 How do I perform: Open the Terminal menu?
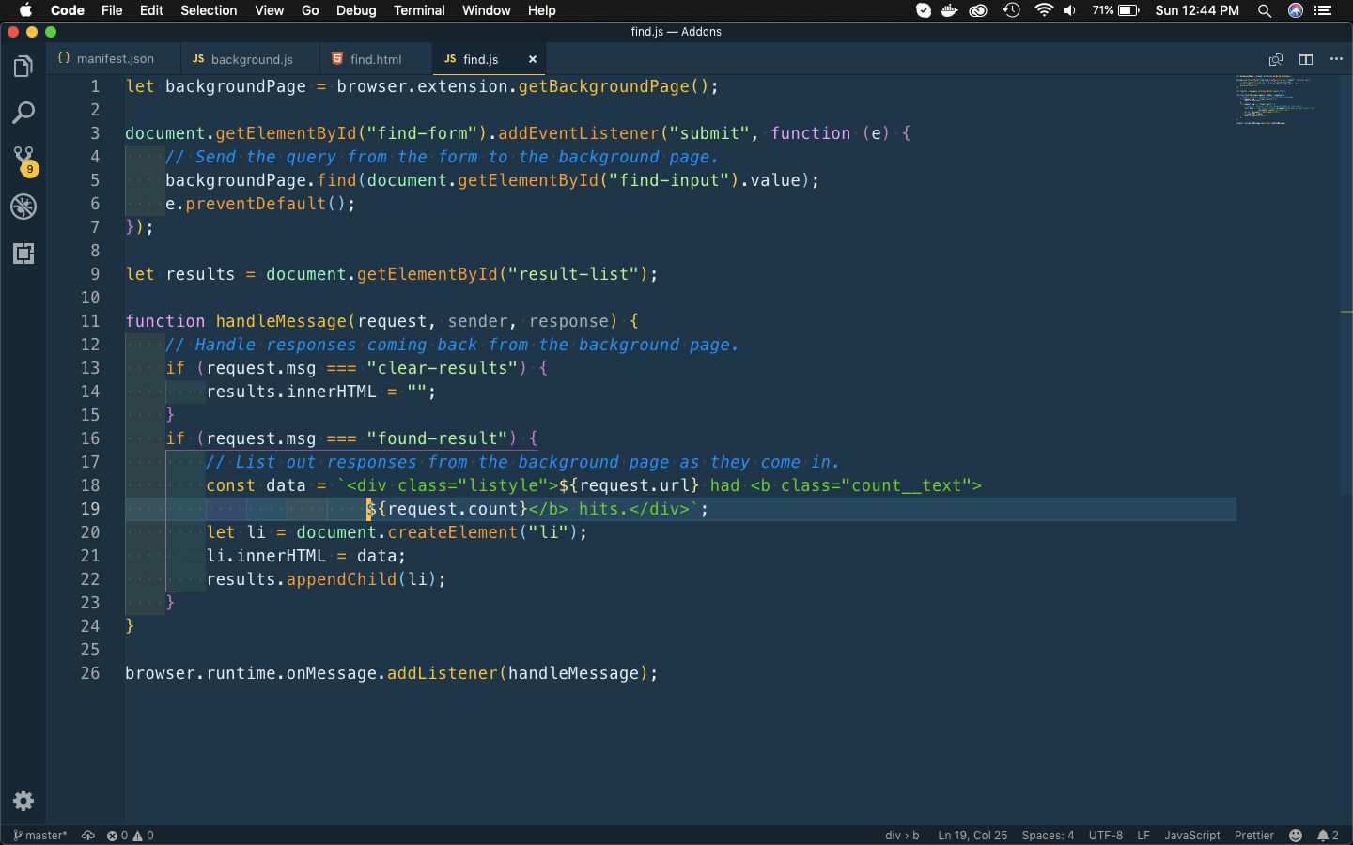pyautogui.click(x=419, y=10)
